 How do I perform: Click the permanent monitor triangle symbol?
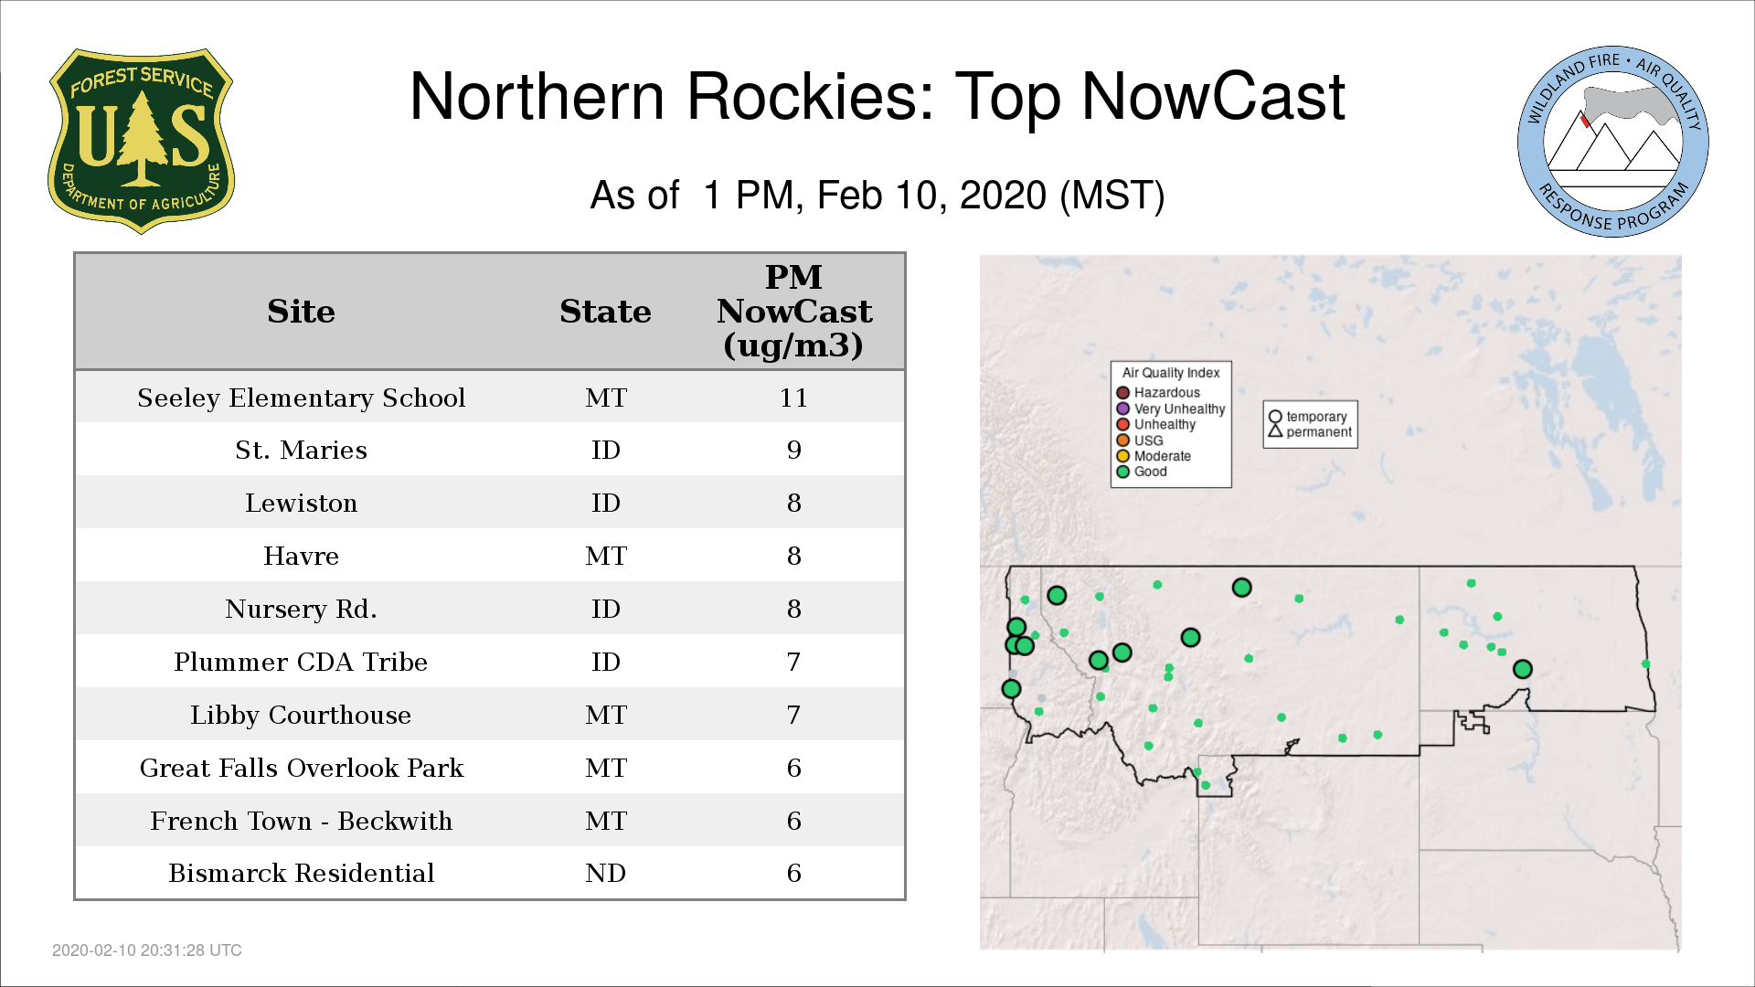[x=1275, y=431]
